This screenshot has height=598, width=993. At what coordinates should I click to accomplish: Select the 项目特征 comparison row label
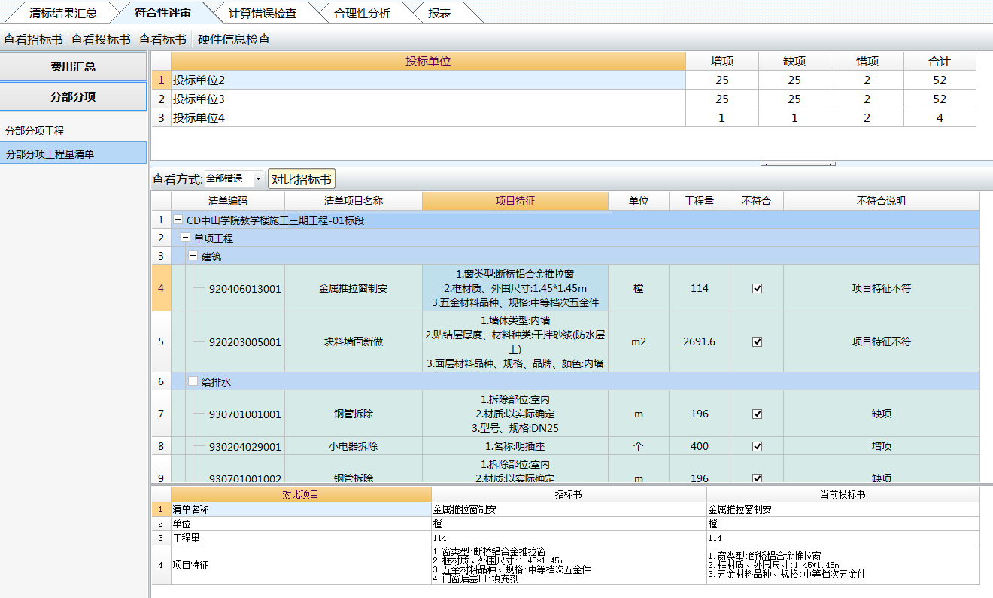point(301,565)
